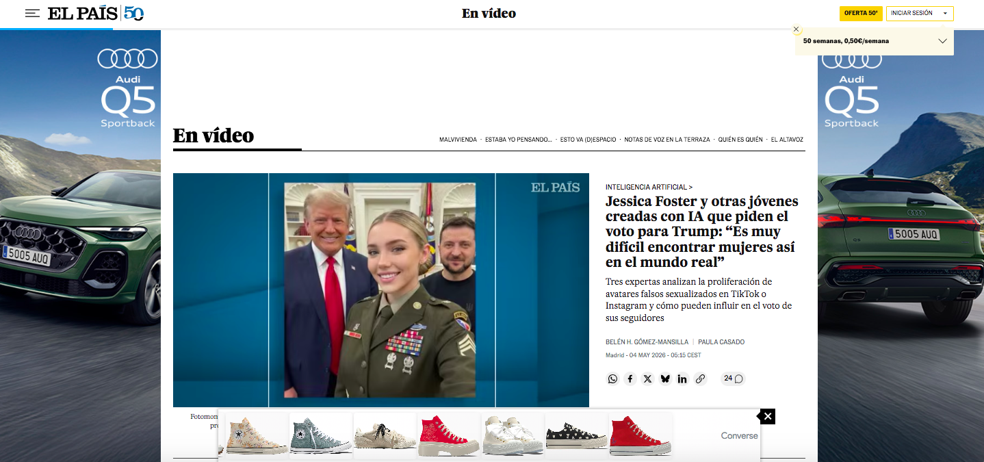
Task: Select Malvivienda in section menu
Action: [x=458, y=140]
